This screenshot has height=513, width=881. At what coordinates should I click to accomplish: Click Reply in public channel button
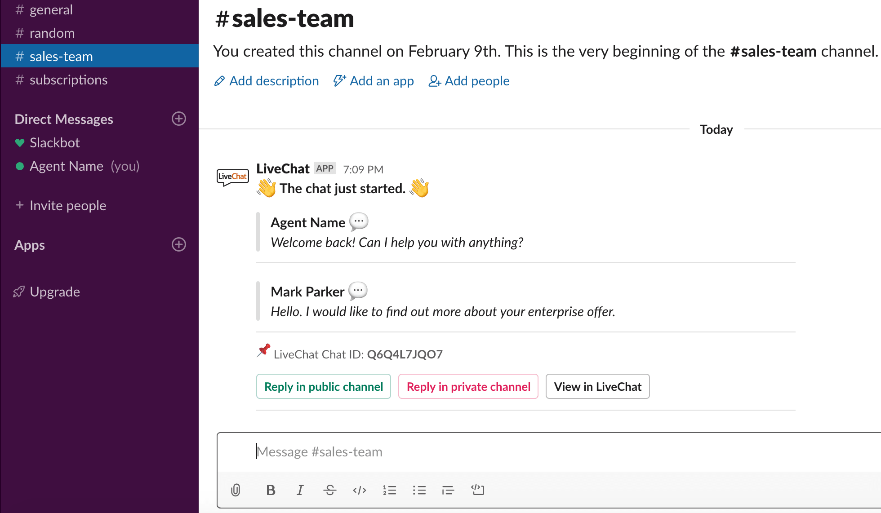tap(324, 386)
